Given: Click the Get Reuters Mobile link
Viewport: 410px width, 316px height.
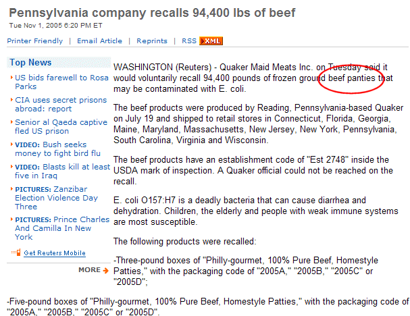Looking at the screenshot, I should click(x=55, y=253).
